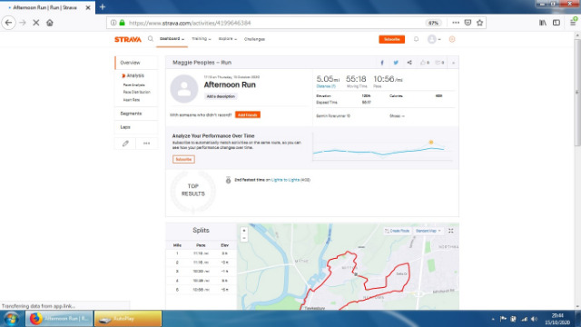Expand the Training menu
Image resolution: width=581 pixels, height=327 pixels.
click(x=202, y=39)
